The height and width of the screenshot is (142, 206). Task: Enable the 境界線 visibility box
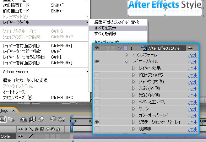tap(97, 129)
